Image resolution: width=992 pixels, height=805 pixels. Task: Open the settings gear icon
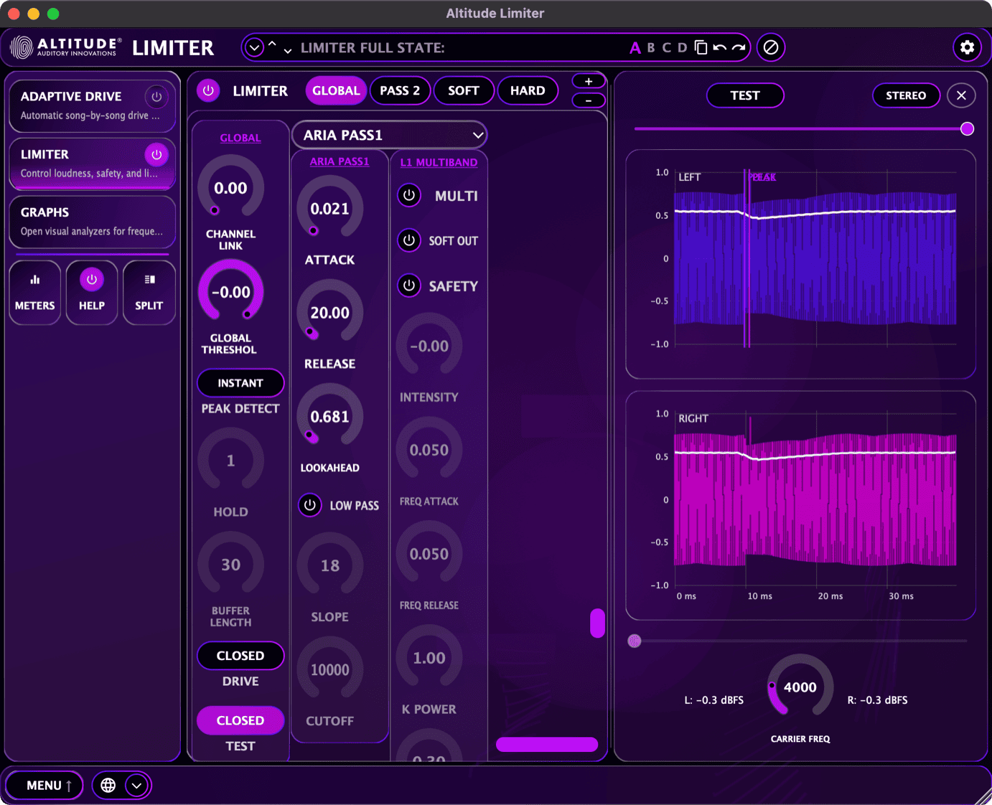(967, 47)
